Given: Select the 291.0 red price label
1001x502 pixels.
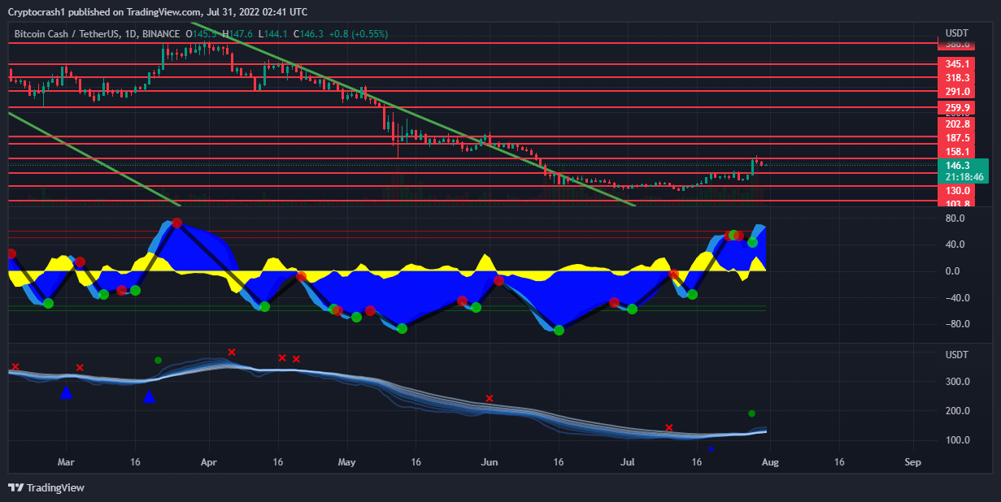Looking at the screenshot, I should (957, 93).
